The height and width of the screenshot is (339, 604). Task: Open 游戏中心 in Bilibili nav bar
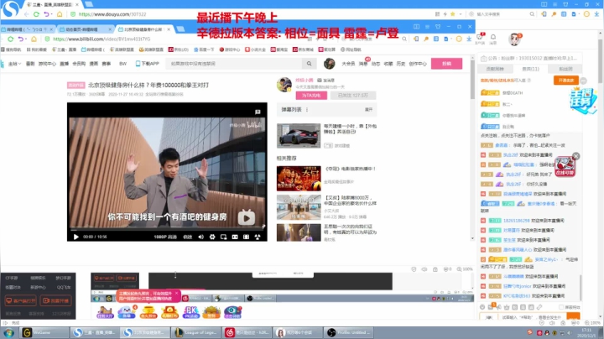(47, 64)
